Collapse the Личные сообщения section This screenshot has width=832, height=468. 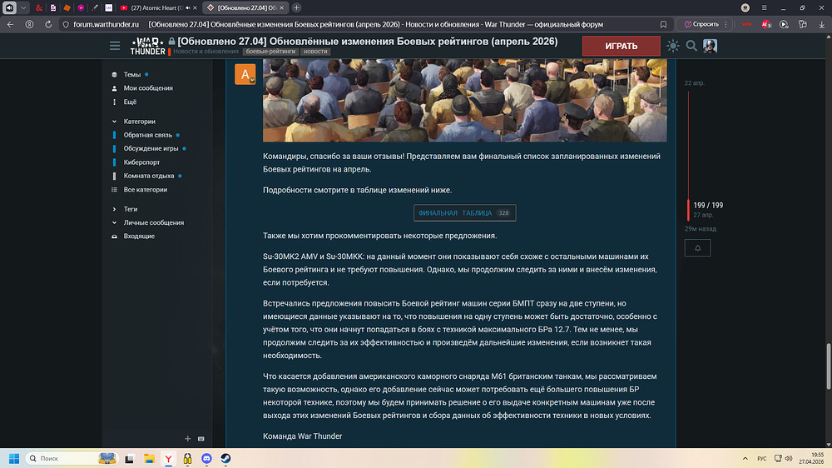click(153, 222)
